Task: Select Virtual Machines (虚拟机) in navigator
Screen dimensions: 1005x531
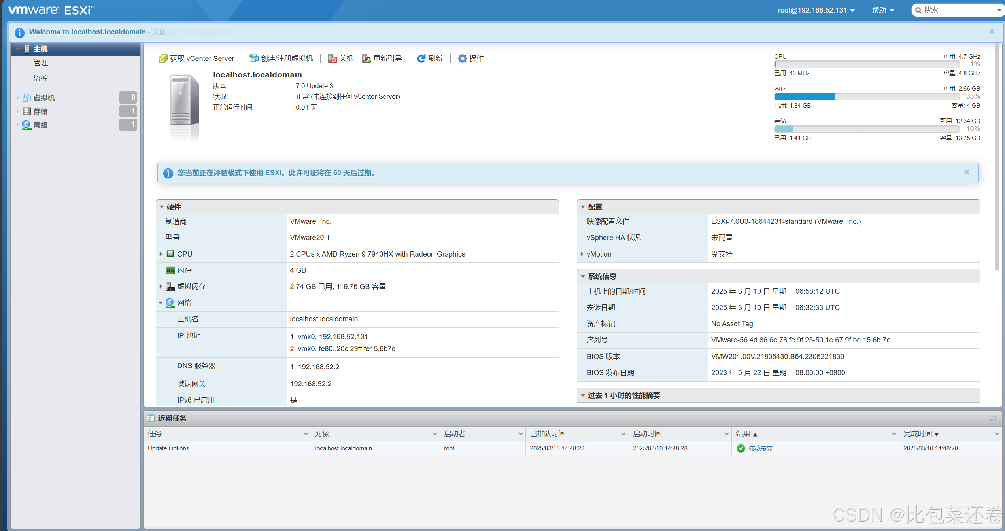Action: pos(43,98)
